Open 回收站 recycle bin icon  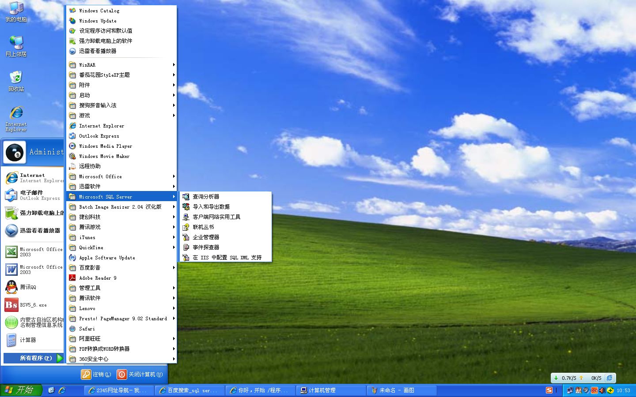point(16,81)
